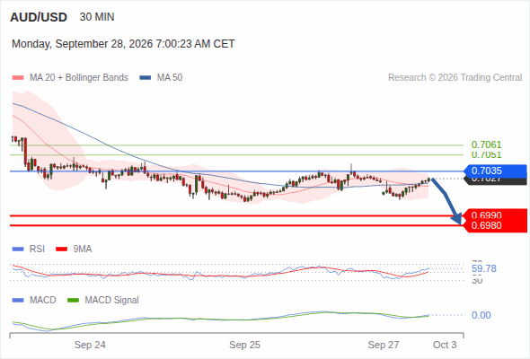Click the MA 50 blue legend swatch

coord(146,78)
